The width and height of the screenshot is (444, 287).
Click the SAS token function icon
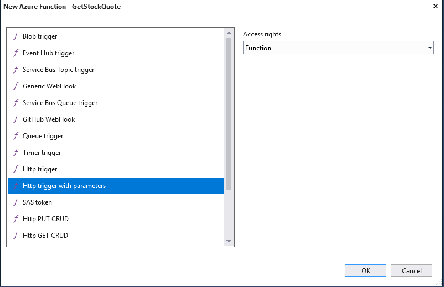point(16,202)
